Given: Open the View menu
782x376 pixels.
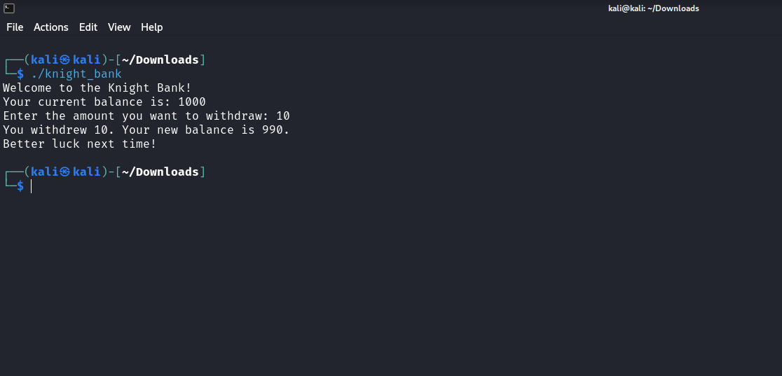Looking at the screenshot, I should coord(119,27).
